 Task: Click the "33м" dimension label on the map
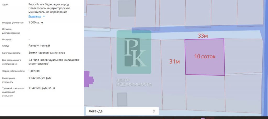point(203,36)
